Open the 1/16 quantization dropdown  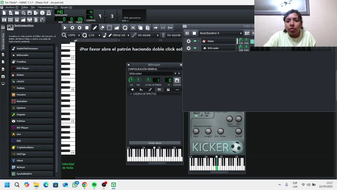point(94,35)
